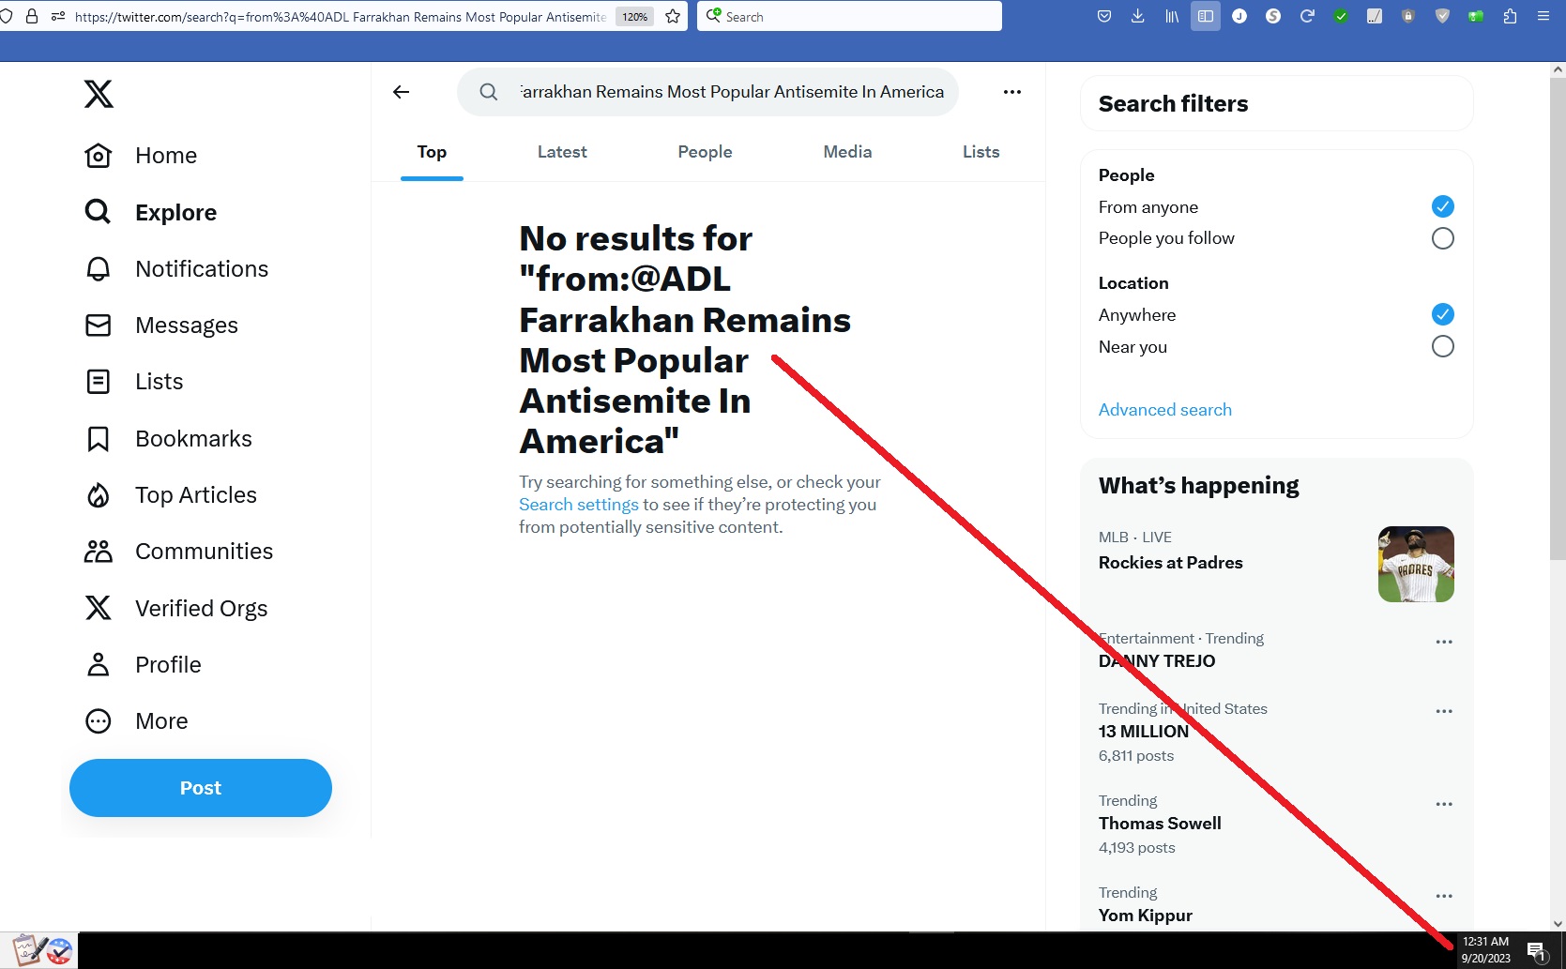The width and height of the screenshot is (1566, 969).
Task: Bookmark page with star icon
Action: [673, 16]
